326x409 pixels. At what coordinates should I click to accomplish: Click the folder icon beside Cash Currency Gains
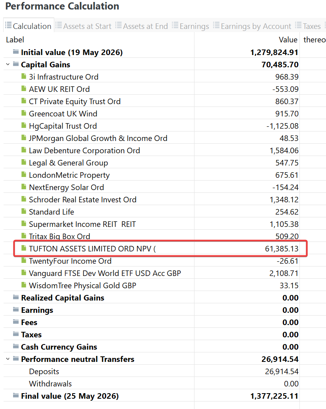click(x=16, y=346)
